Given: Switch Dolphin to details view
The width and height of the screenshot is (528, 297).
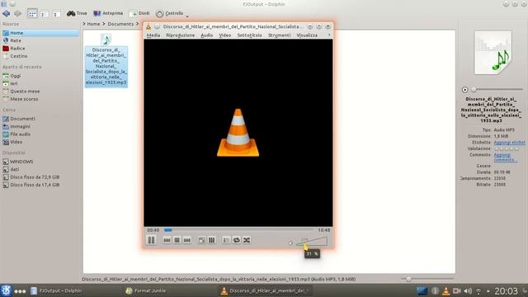Looking at the screenshot, I should [x=56, y=14].
